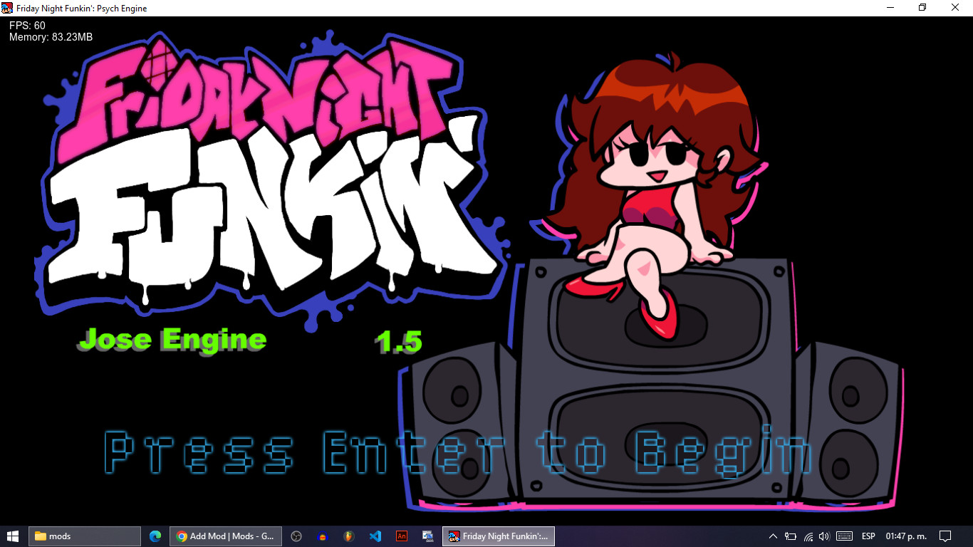The image size is (973, 547).
Task: Minimize the Friday Night Funkin' window
Action: coord(890,8)
